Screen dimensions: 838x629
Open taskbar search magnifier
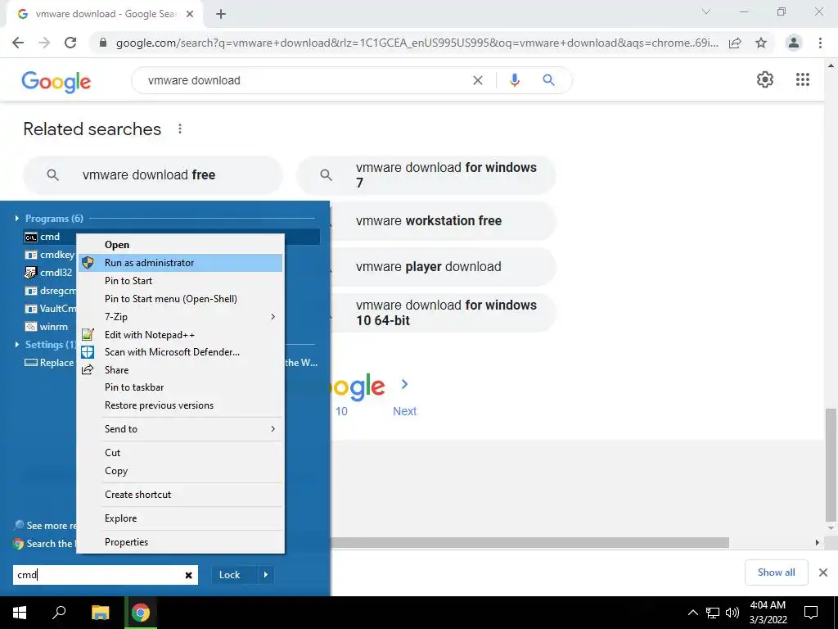pyautogui.click(x=59, y=613)
